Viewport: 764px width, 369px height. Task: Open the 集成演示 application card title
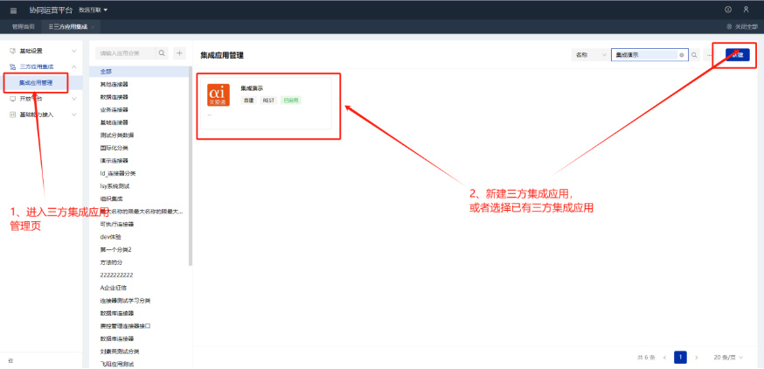(x=252, y=88)
